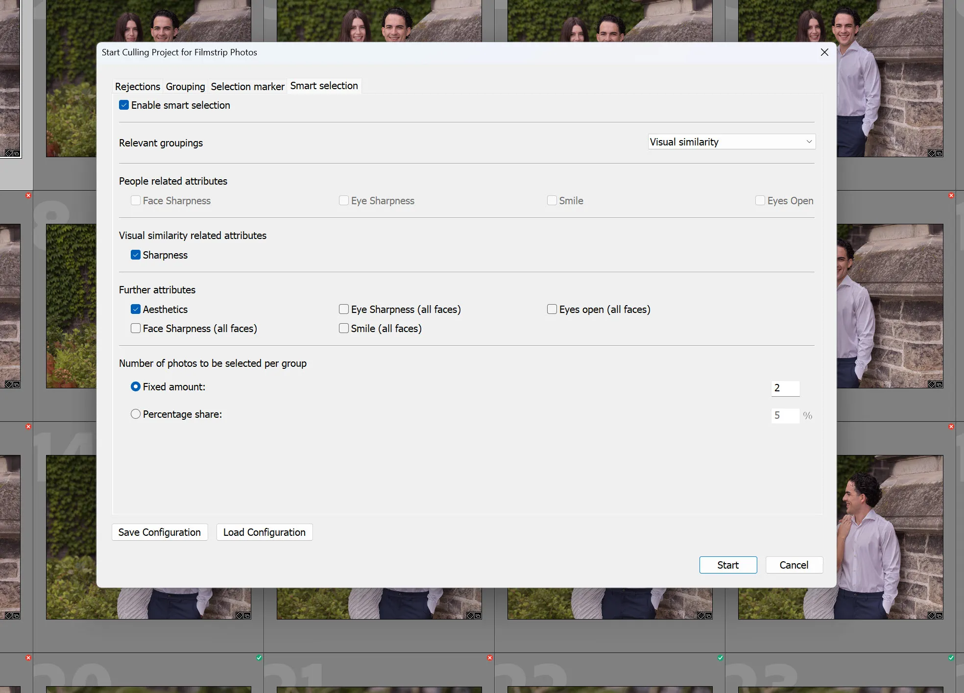Screen dimensions: 964x693
Task: Close the Start Culling Project dialog
Action: [x=824, y=52]
